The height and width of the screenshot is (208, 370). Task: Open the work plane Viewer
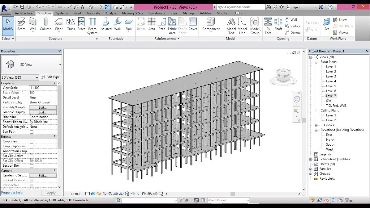341,33
